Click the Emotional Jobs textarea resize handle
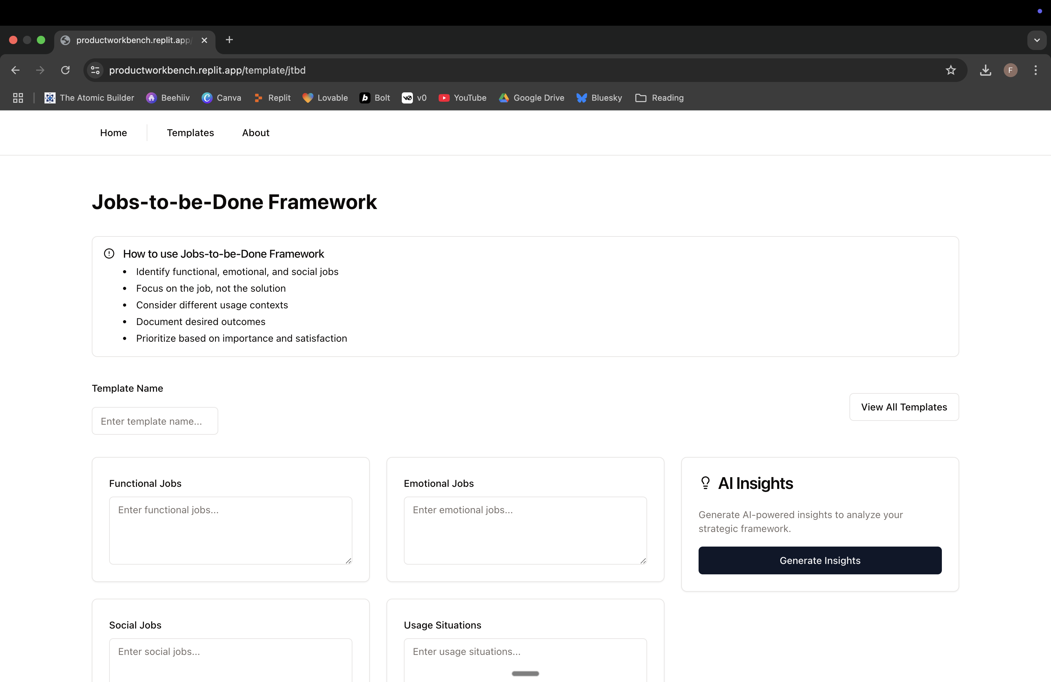This screenshot has width=1051, height=682. 643,561
